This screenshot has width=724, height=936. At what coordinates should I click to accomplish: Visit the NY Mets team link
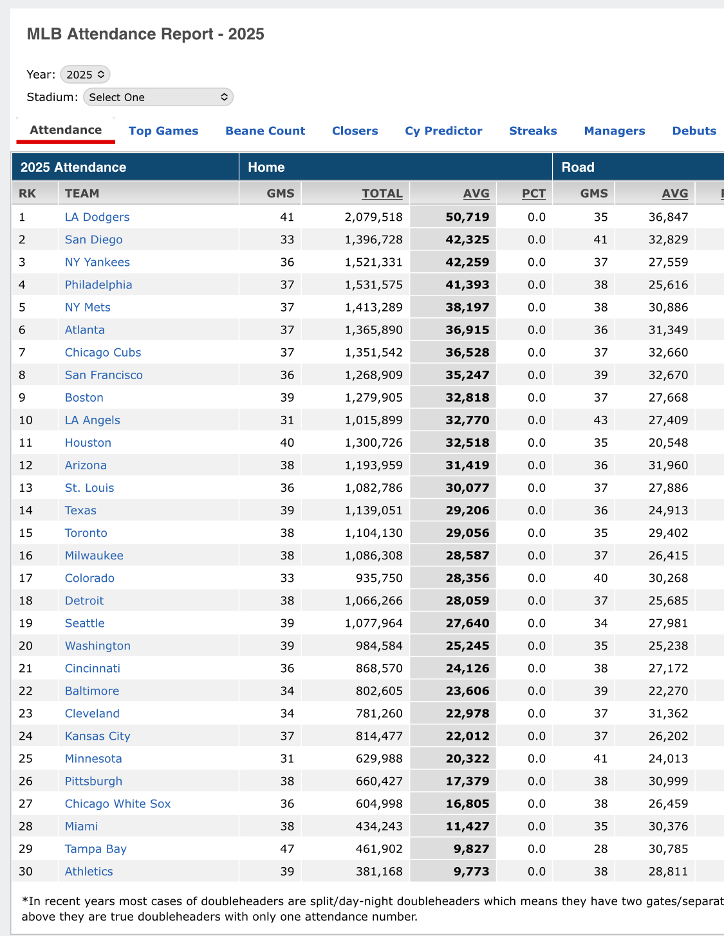point(88,307)
